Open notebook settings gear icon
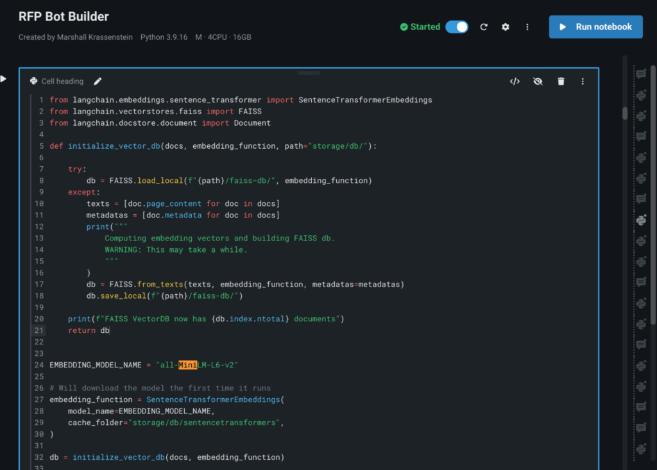Screen dimensions: 657x470 click(506, 27)
